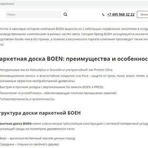Image resolution: width=148 pixels, height=148 pixels.
Task: Click the line about геометрию деревянного пола
Action: click(x=37, y=129)
